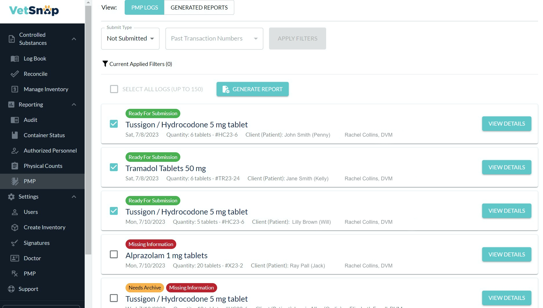
Task: Click the Signatures pen icon
Action: point(15,243)
